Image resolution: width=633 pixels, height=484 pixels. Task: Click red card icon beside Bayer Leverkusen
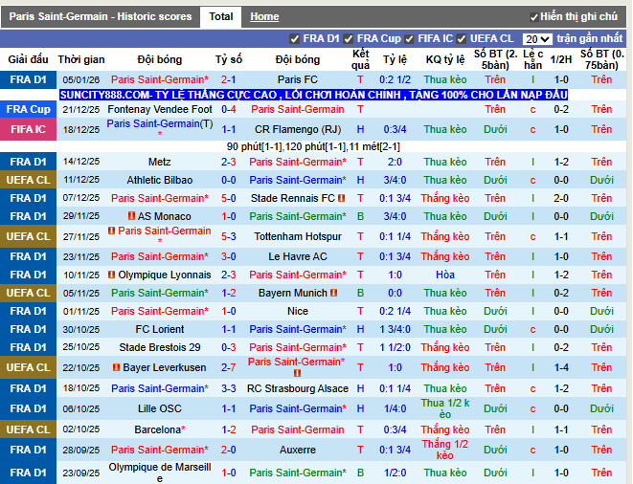(x=116, y=367)
